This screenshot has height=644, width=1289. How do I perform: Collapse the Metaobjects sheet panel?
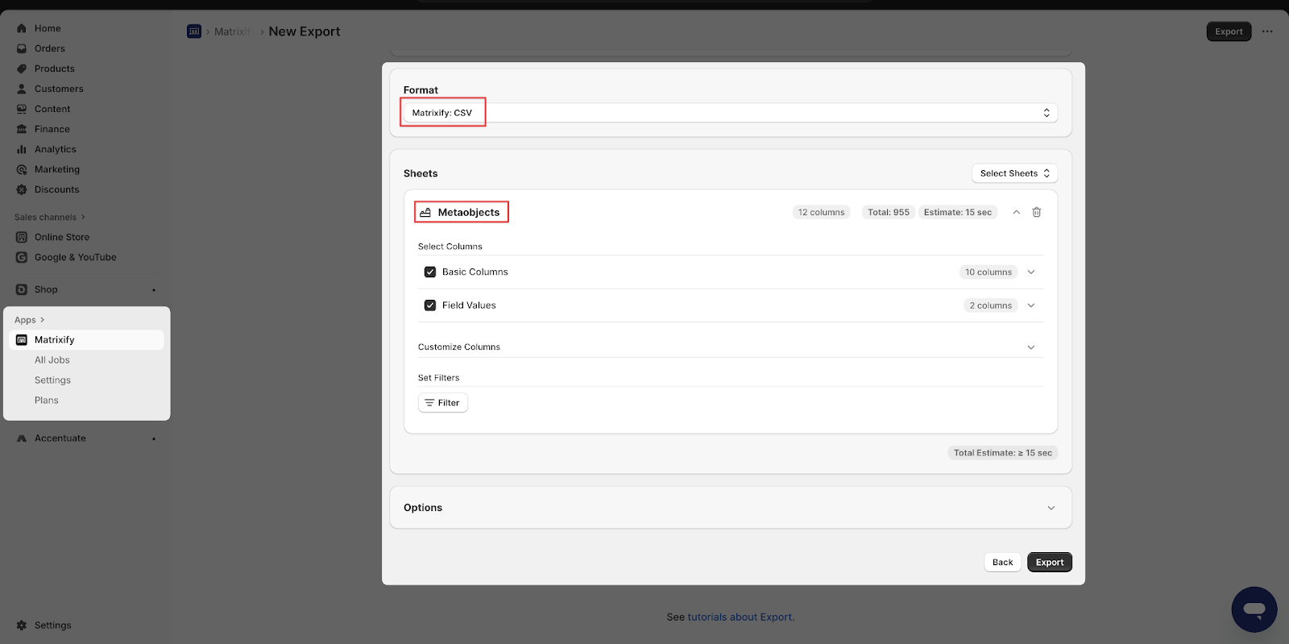(x=1016, y=212)
